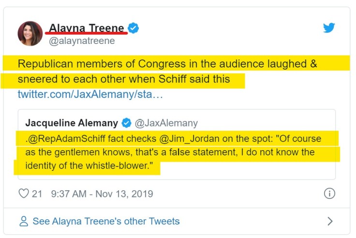Click the tweet info icon
The height and width of the screenshot is (238, 356).
(x=329, y=194)
